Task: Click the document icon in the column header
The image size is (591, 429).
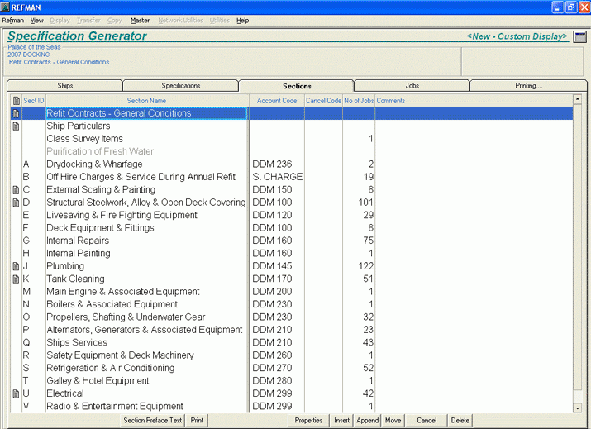Action: pos(16,101)
